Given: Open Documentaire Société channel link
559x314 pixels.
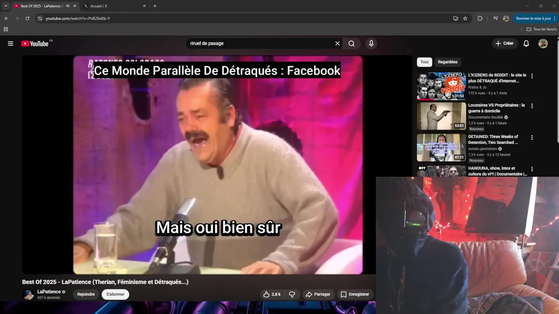Looking at the screenshot, I should 486,117.
